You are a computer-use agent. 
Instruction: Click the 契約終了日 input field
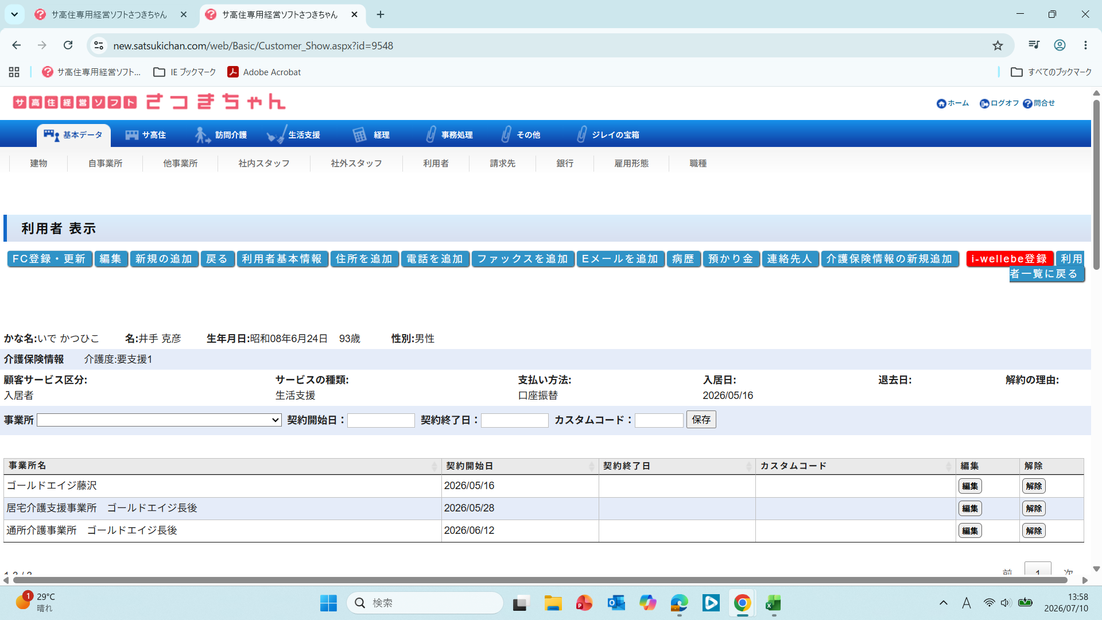click(x=515, y=420)
